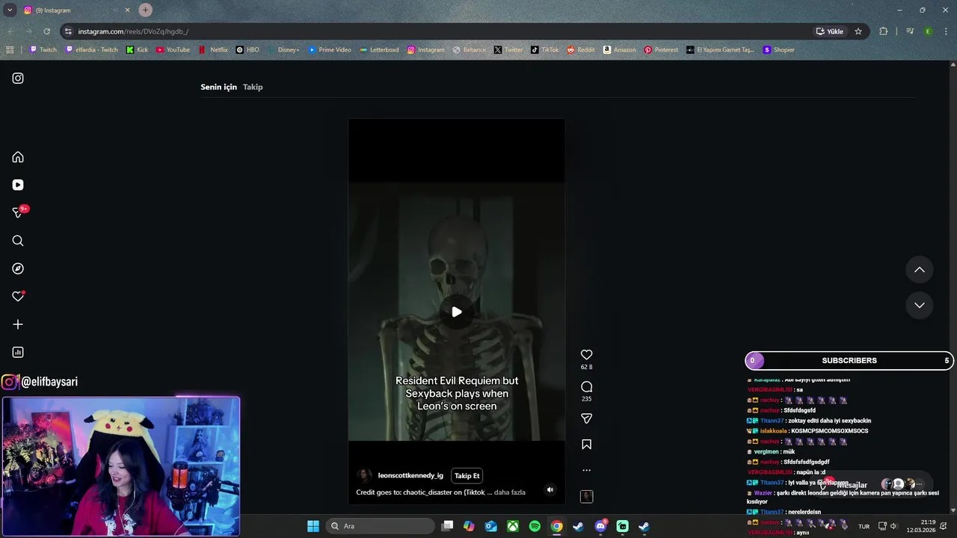The height and width of the screenshot is (538, 957).
Task: Click Yükle install app button
Action: click(x=830, y=31)
